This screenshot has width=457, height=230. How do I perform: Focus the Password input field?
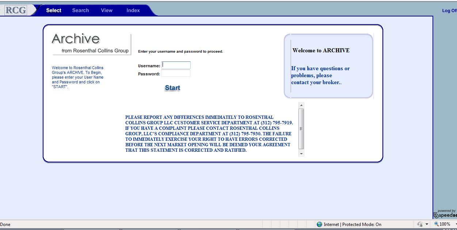tap(176, 73)
